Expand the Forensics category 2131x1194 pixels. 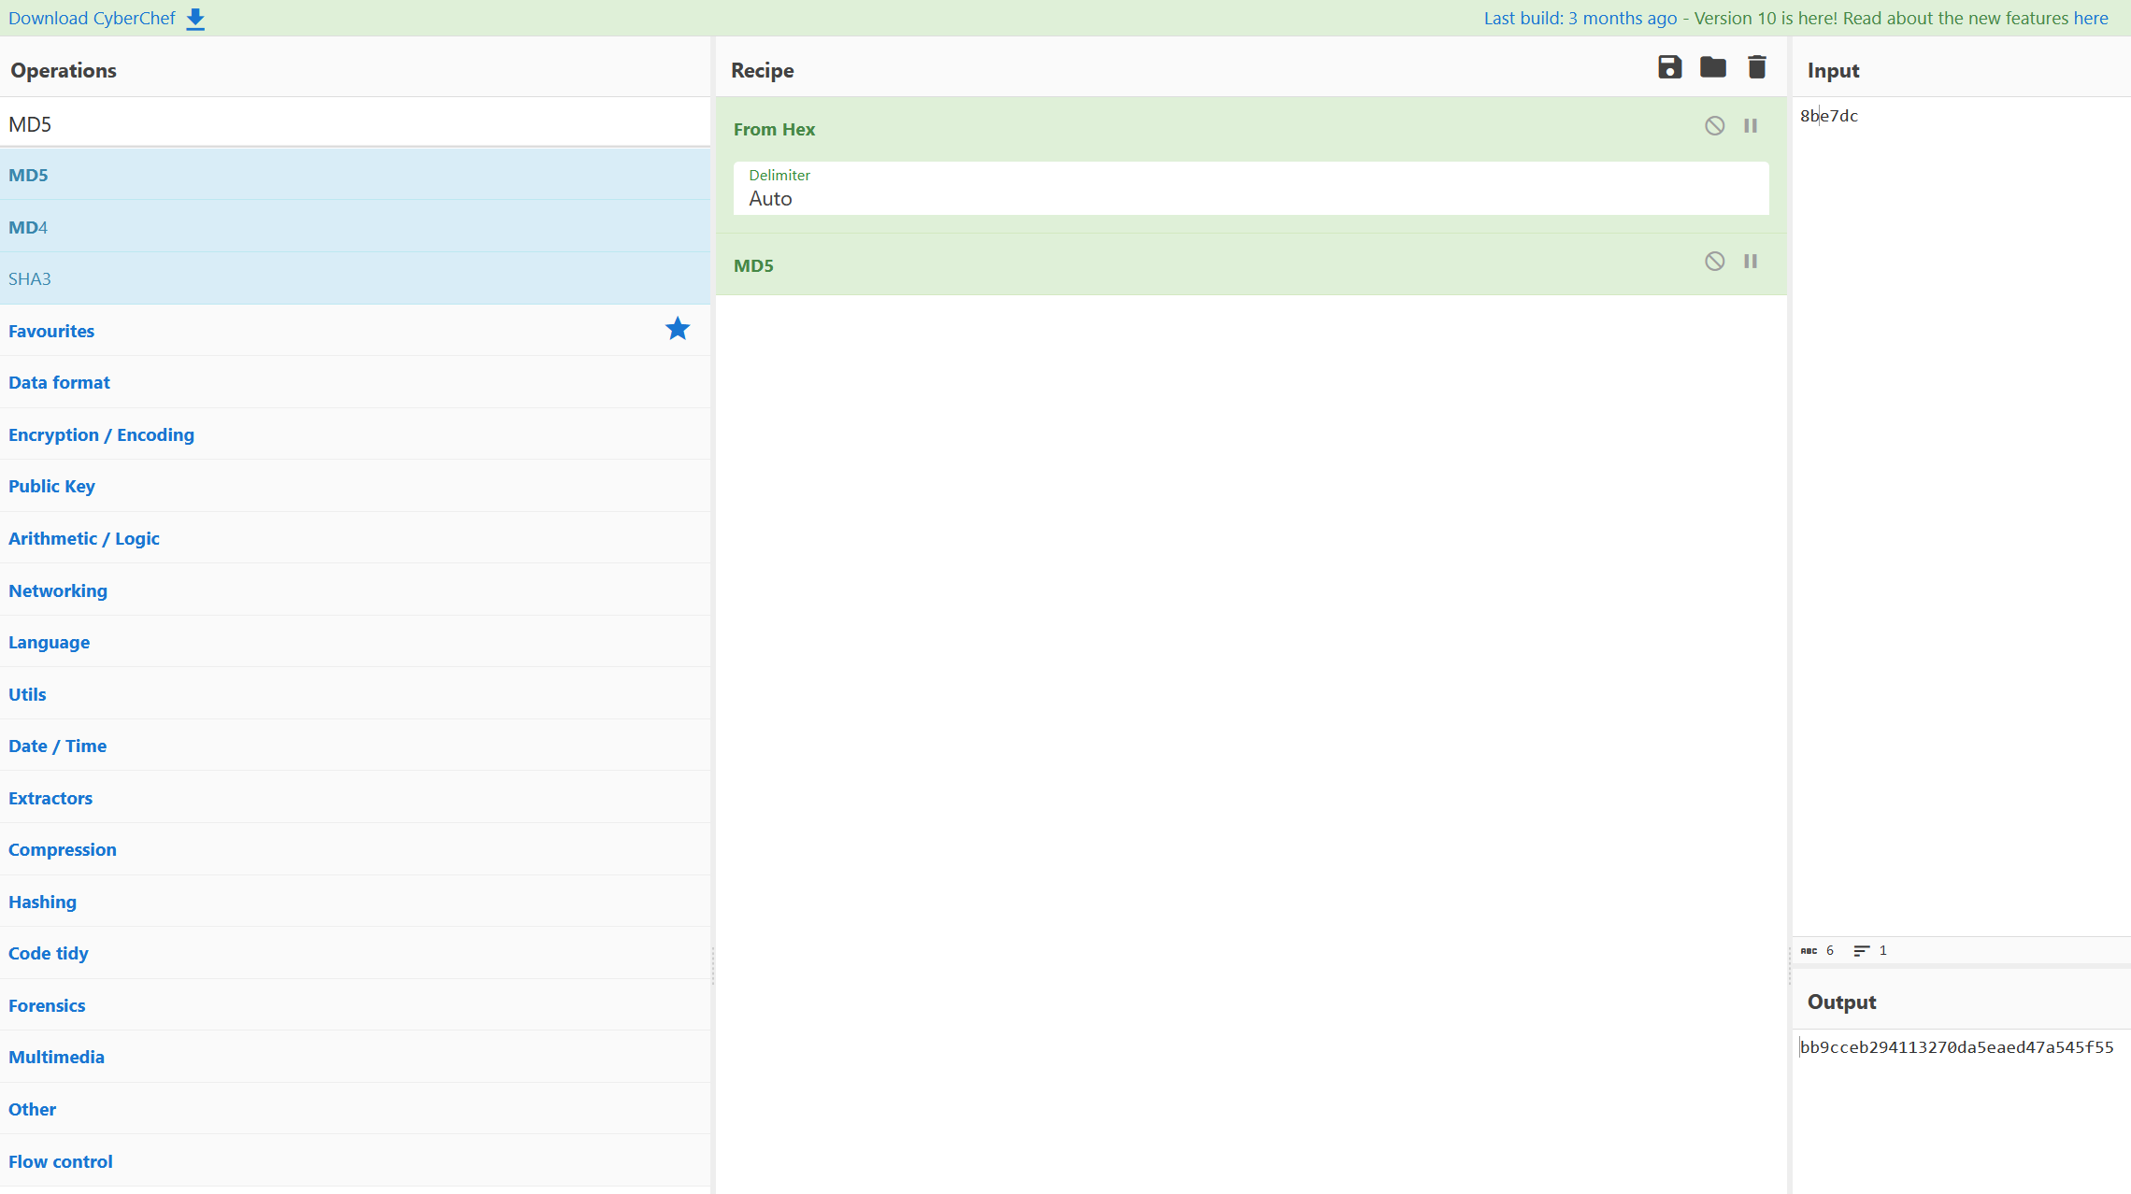(355, 1005)
